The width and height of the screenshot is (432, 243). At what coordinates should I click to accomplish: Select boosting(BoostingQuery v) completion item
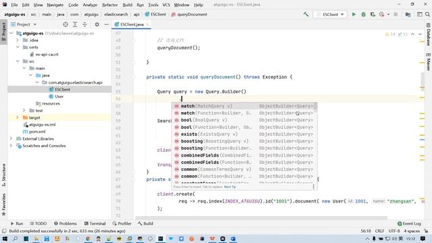tap(244, 141)
